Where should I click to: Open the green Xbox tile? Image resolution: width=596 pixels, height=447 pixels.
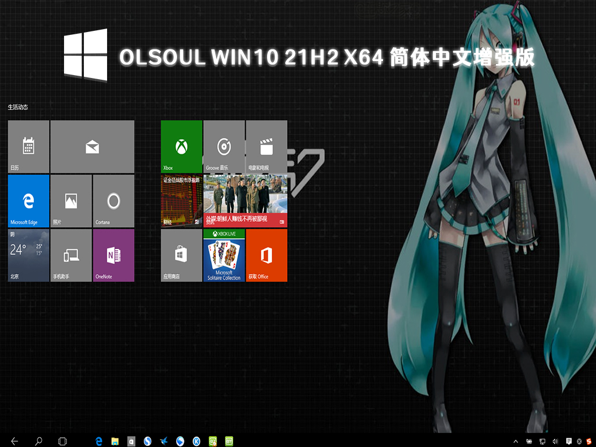pyautogui.click(x=181, y=147)
